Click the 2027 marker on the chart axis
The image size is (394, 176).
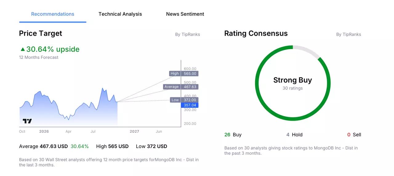click(134, 131)
